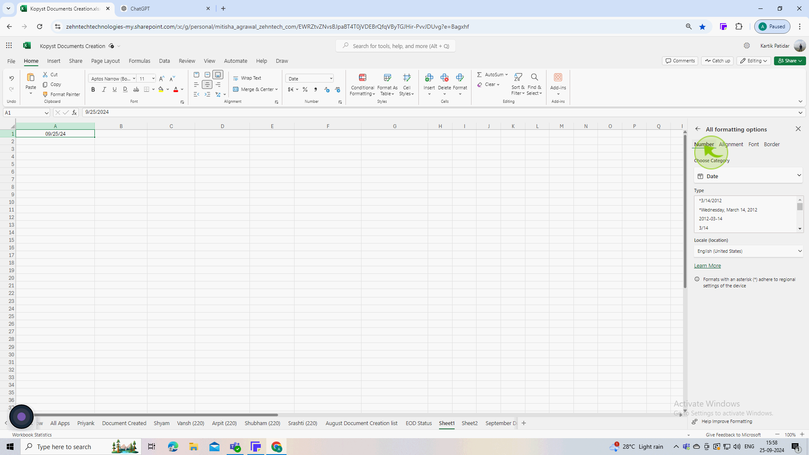Open Find & Select magnifier
This screenshot has height=455, width=809.
coord(534,84)
